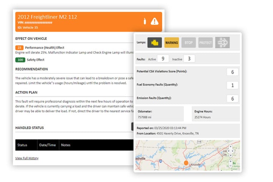Click the fuel bottle icon in orange header
273x182 pixels.
144,22
